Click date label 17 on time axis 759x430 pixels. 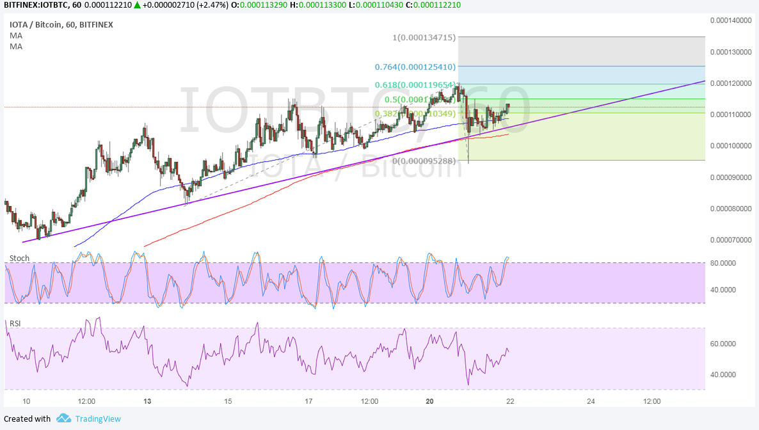coord(308,401)
